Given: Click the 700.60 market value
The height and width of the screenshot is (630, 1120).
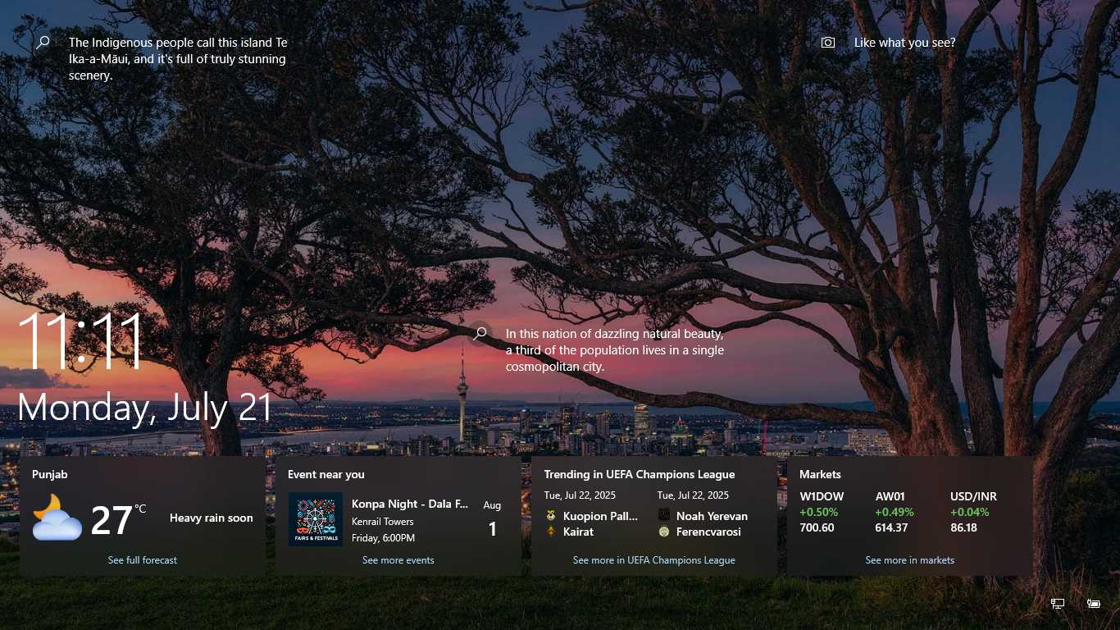Looking at the screenshot, I should point(817,527).
